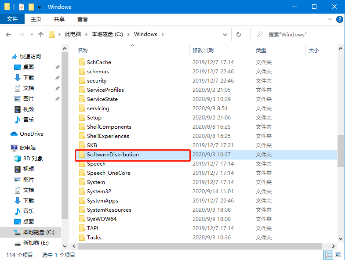Viewport: 345px width, 260px height.
Task: Select the ShellExperiences folder name
Action: tap(108, 136)
